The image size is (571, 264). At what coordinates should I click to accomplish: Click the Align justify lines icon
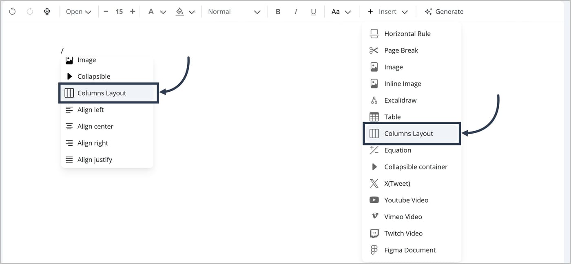[69, 160]
